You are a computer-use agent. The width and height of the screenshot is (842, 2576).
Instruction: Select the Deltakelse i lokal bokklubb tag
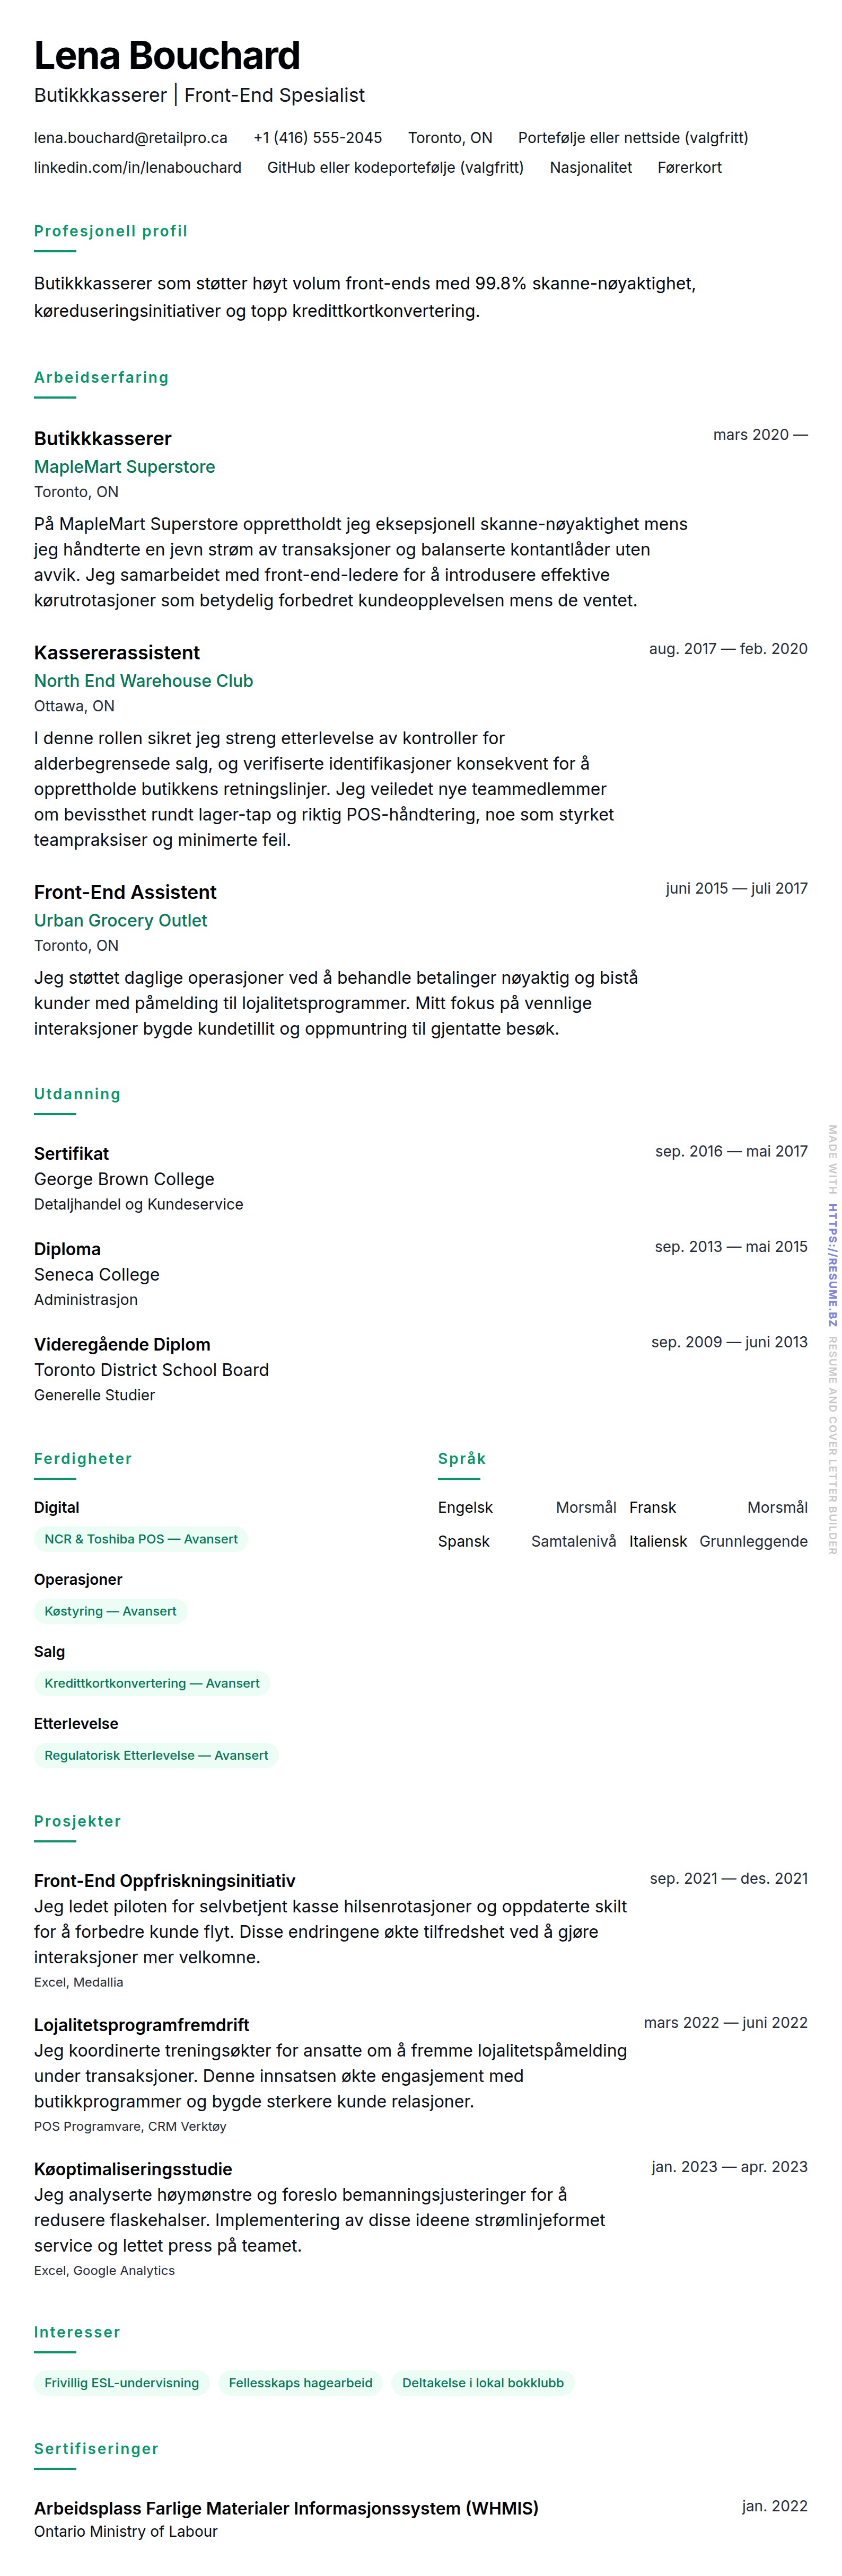(x=482, y=2383)
